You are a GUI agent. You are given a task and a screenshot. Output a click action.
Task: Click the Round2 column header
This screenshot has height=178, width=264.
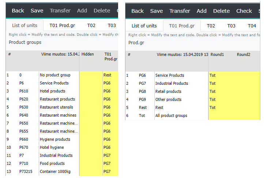click(244, 54)
